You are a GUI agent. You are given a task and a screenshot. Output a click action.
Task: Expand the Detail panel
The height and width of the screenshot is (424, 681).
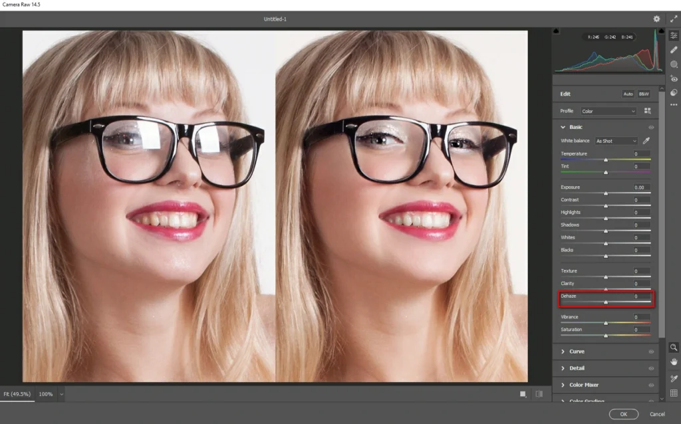tap(563, 368)
